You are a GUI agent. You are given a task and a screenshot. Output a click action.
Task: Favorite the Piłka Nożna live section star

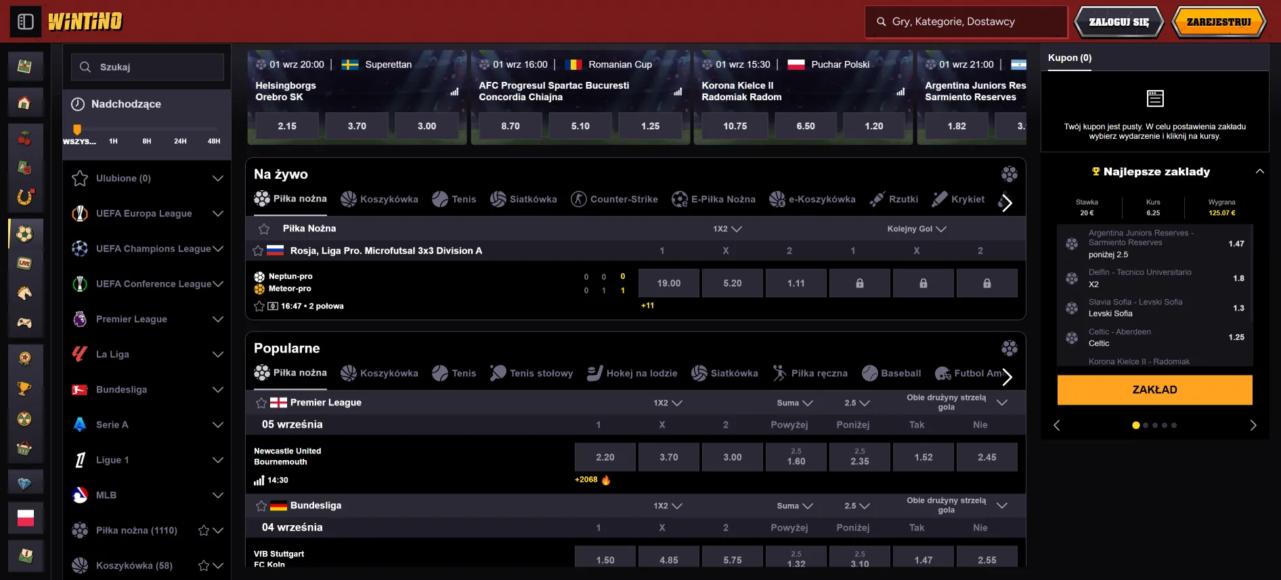pos(264,229)
